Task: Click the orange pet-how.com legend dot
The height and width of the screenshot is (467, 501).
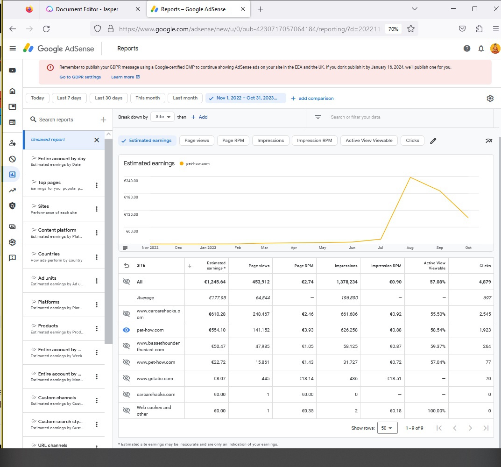Action: pos(182,163)
